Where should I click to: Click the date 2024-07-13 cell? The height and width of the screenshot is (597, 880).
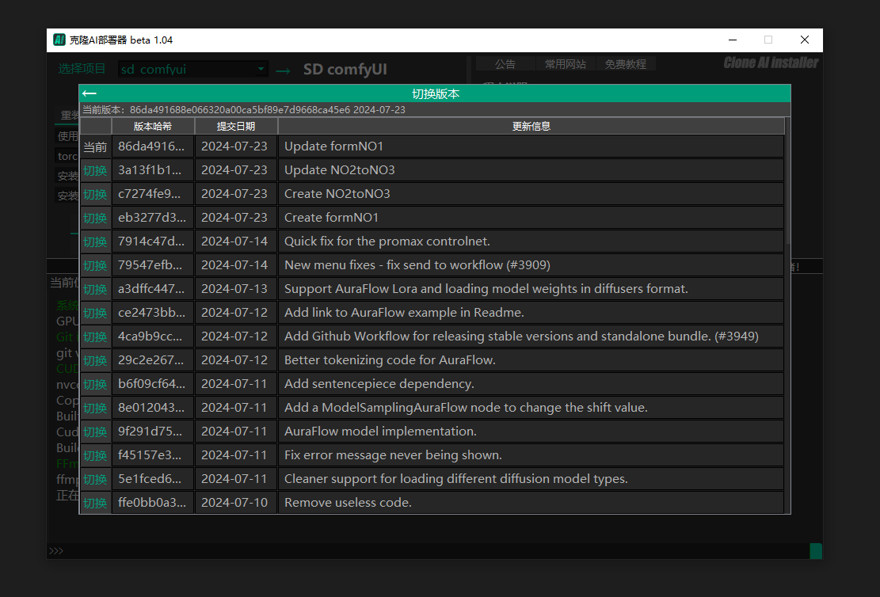236,289
